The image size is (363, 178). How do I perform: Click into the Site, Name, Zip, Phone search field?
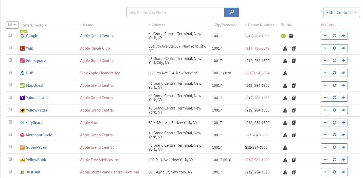(x=175, y=12)
